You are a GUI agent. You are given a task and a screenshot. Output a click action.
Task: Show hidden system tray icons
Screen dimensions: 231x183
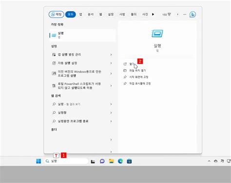click(x=209, y=161)
